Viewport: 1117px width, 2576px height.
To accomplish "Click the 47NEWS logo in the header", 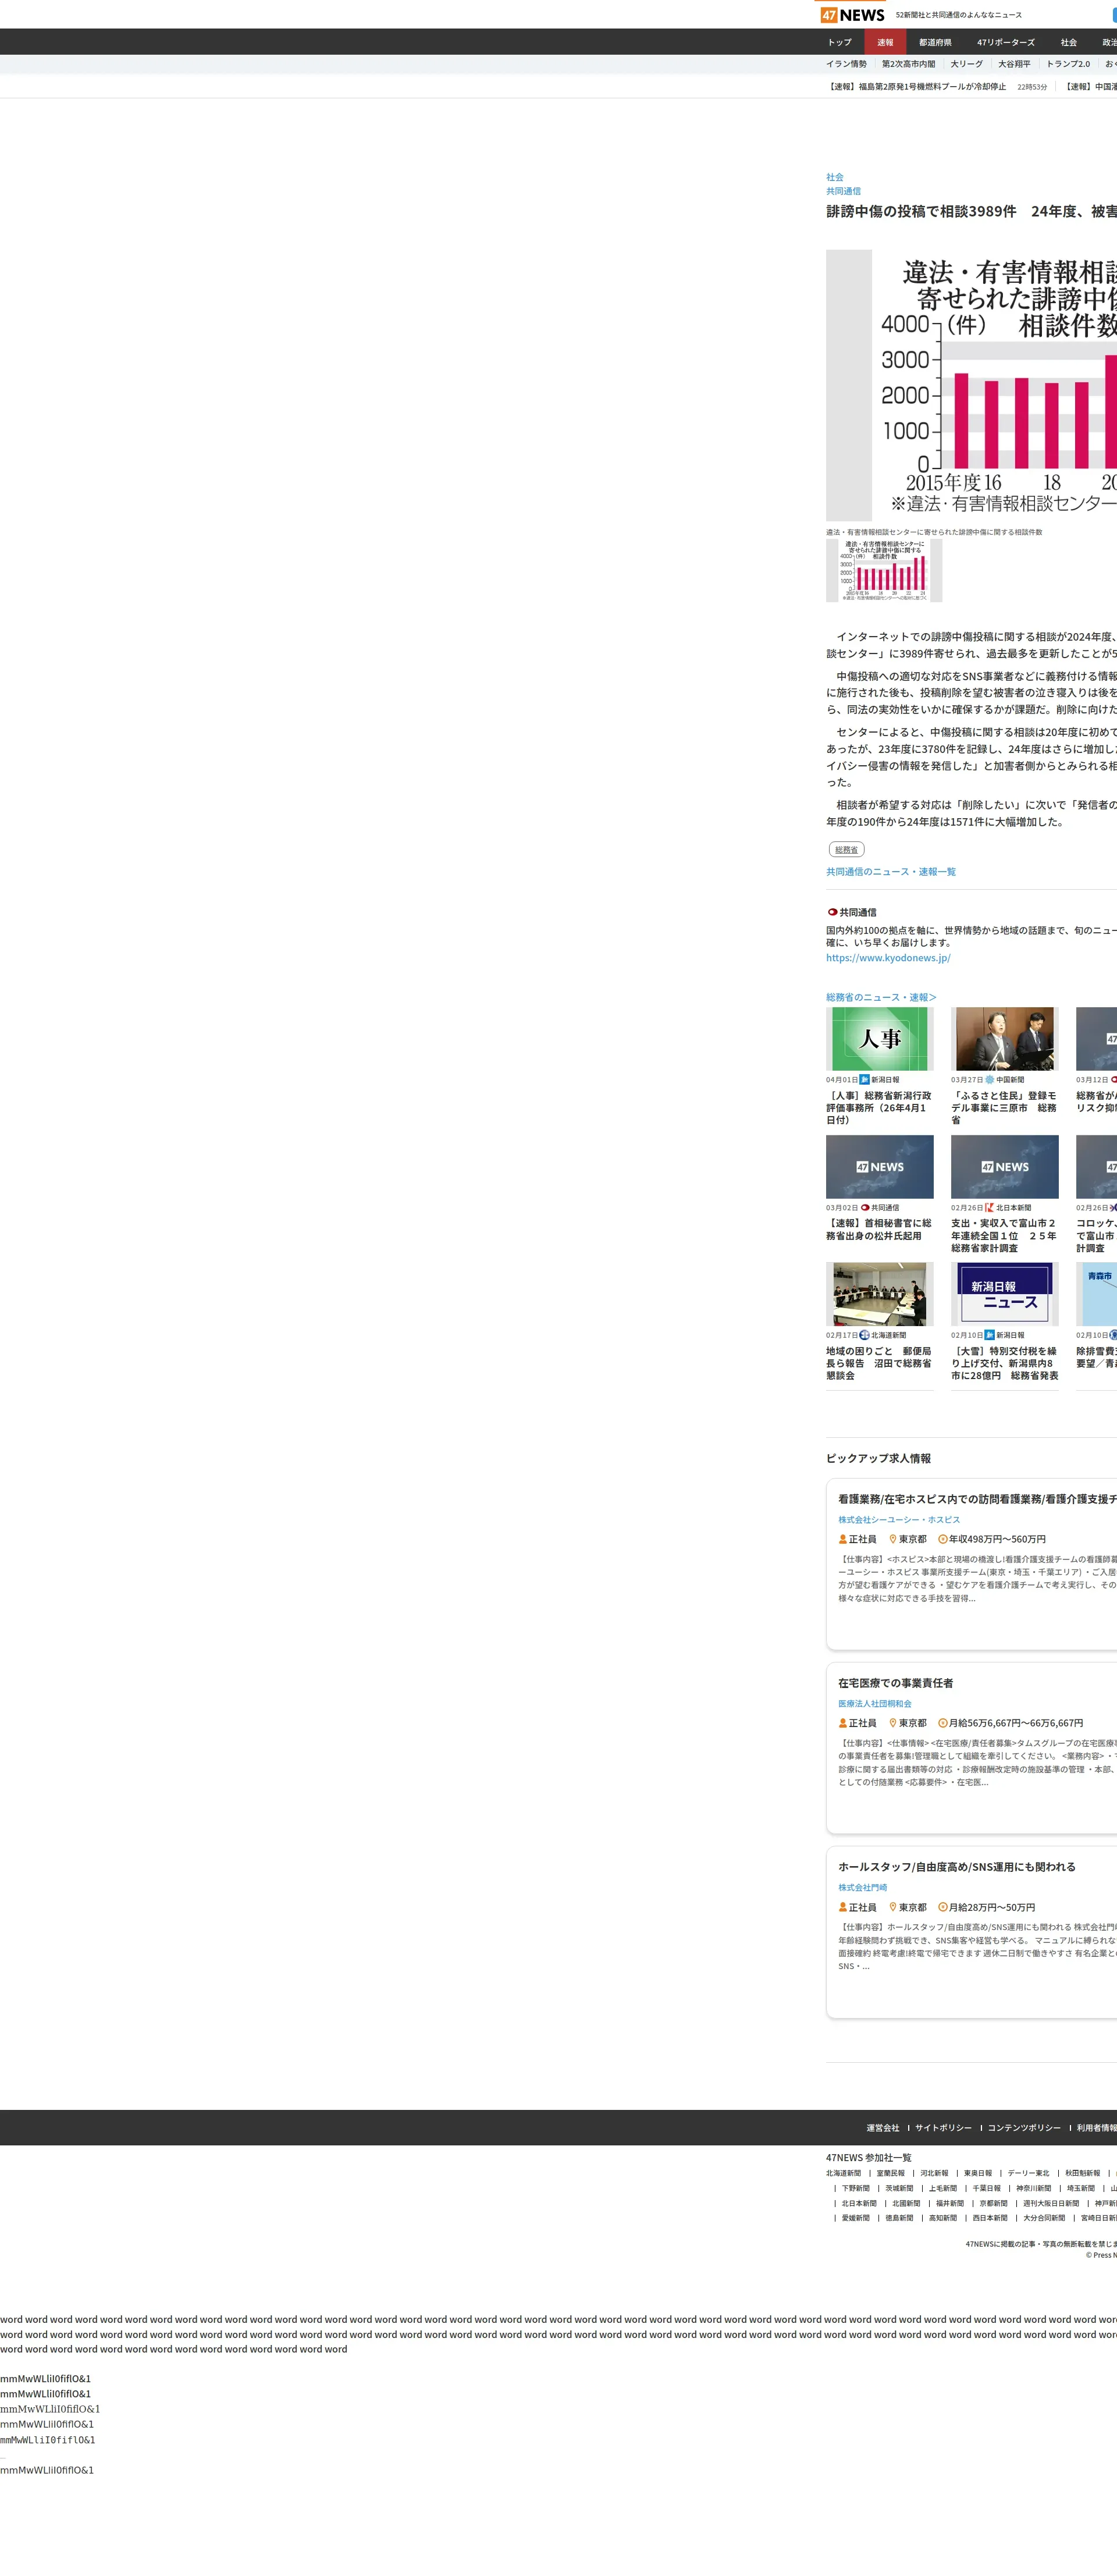I will (x=852, y=15).
